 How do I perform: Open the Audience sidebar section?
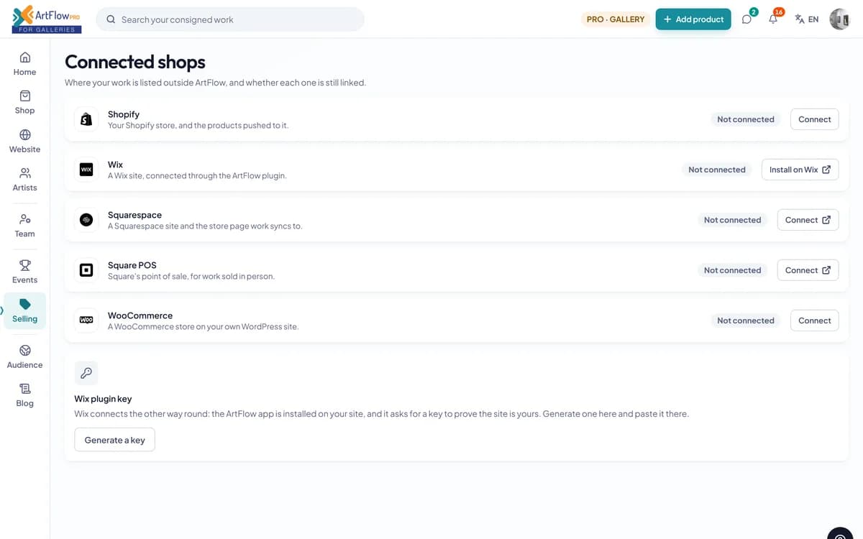point(24,357)
